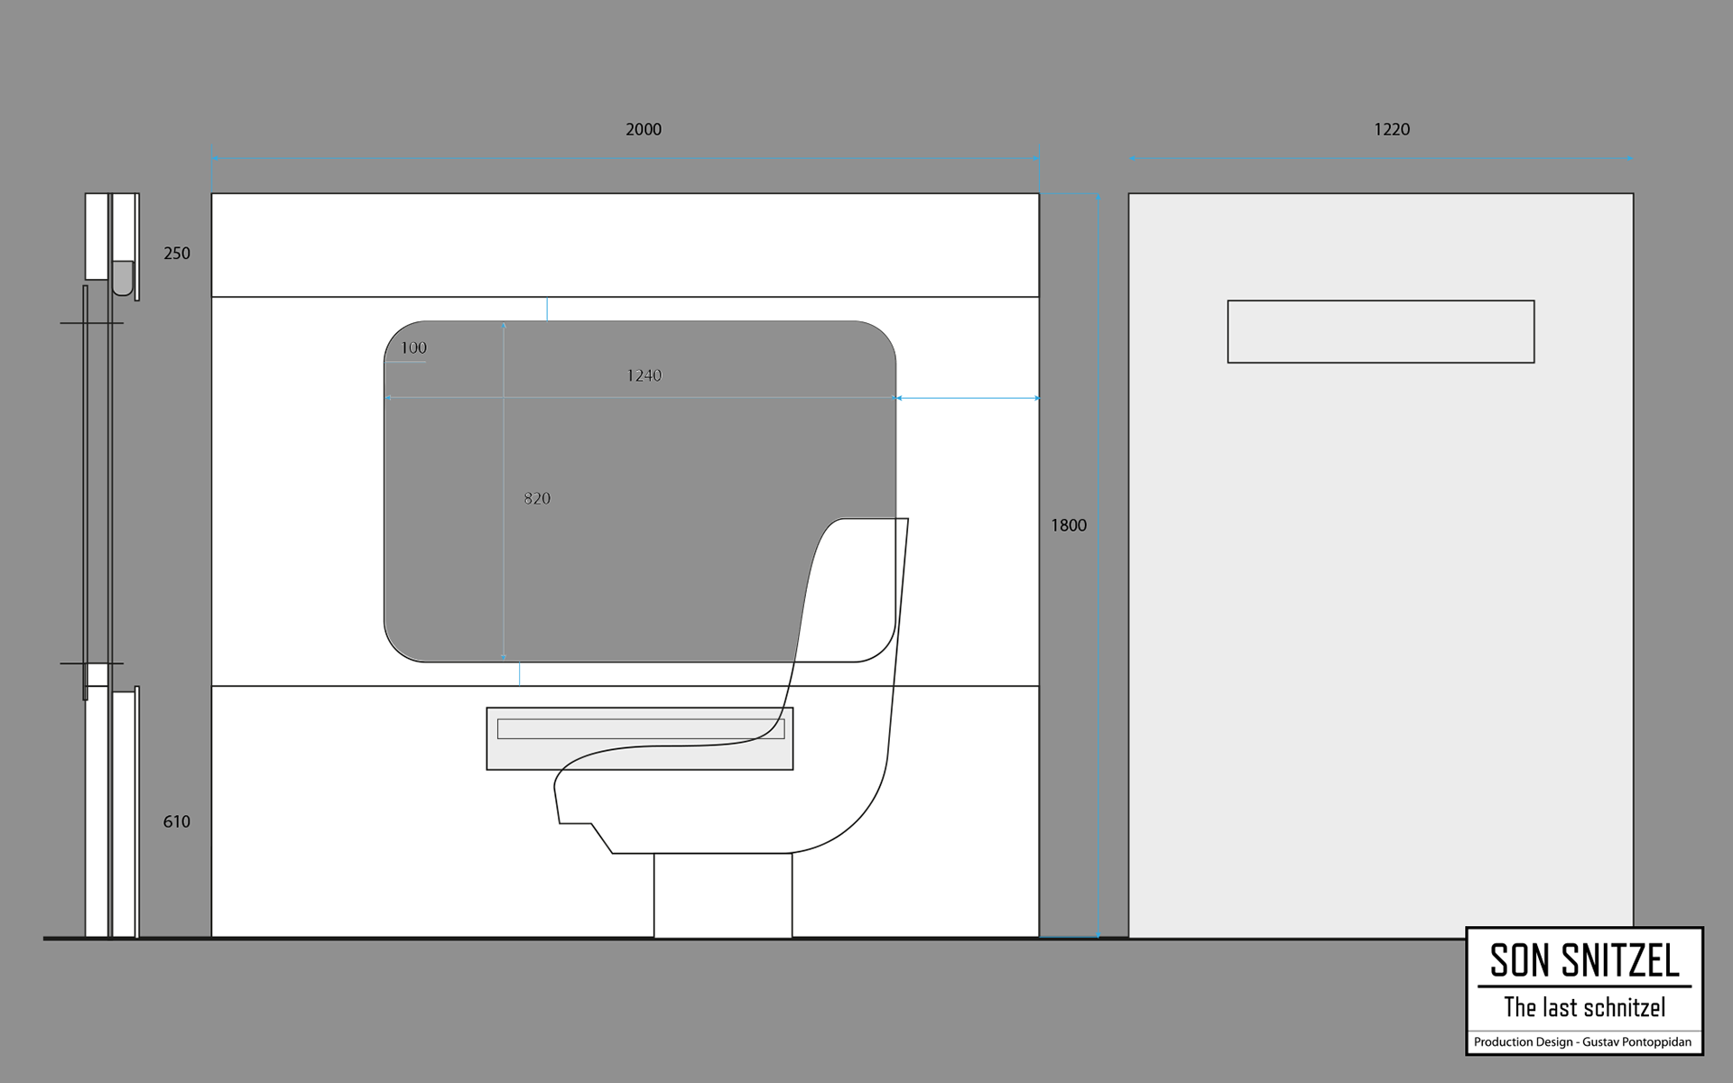Click the SON SNITZEL title text
Image resolution: width=1733 pixels, height=1083 pixels.
(x=1584, y=960)
